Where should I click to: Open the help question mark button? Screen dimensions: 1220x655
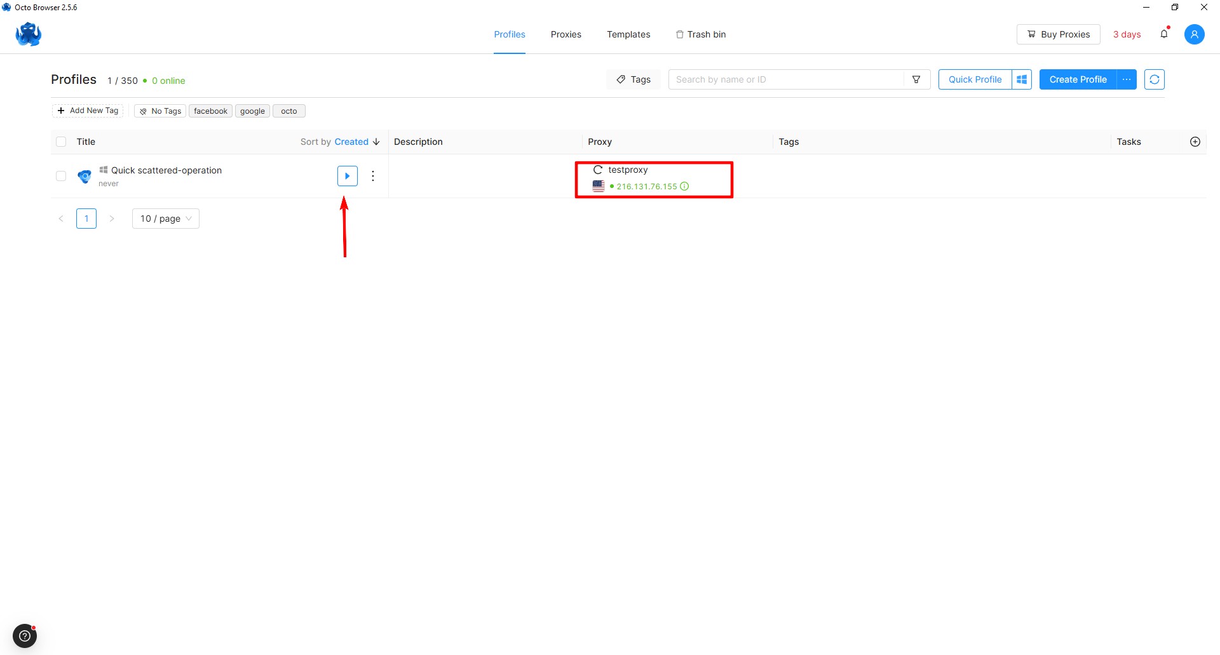coord(25,635)
